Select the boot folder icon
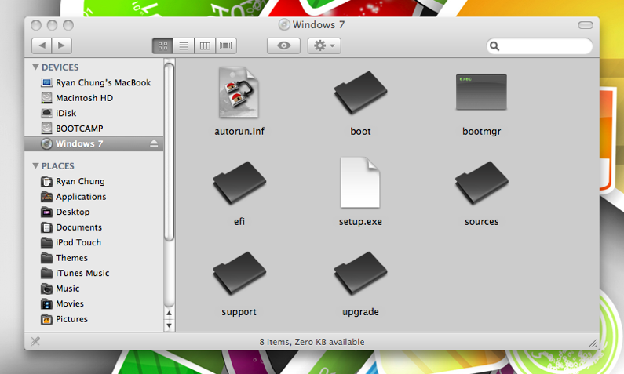 360,93
